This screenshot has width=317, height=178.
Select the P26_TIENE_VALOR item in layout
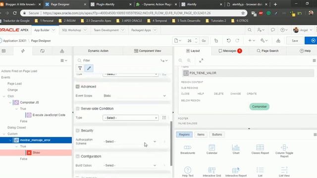pos(248,73)
